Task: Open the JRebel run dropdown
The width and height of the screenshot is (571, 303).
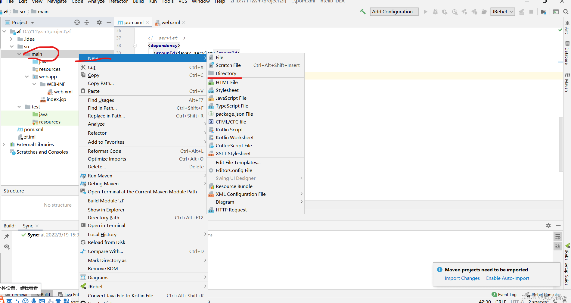Action: [502, 12]
